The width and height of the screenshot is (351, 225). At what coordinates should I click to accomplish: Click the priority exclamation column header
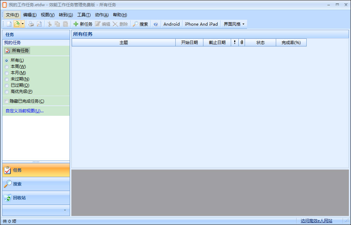point(235,43)
